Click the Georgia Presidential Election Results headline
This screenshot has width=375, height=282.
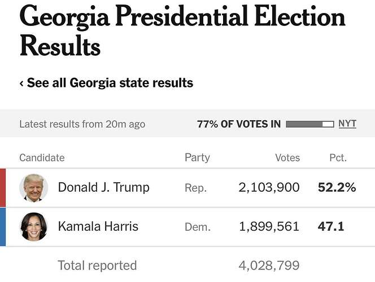[x=182, y=30]
